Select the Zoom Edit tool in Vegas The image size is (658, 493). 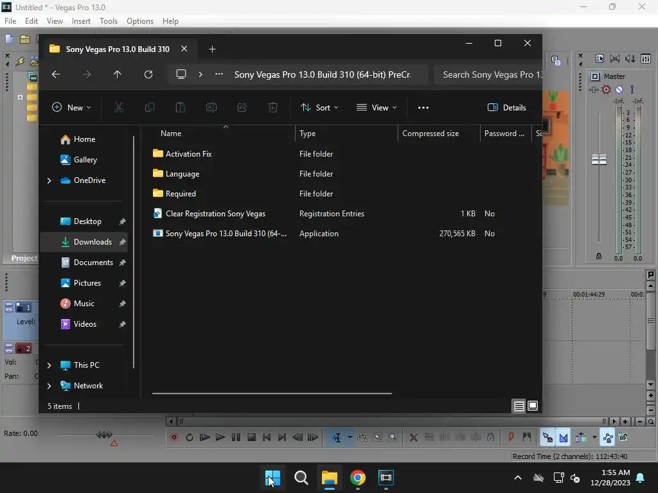click(x=393, y=437)
